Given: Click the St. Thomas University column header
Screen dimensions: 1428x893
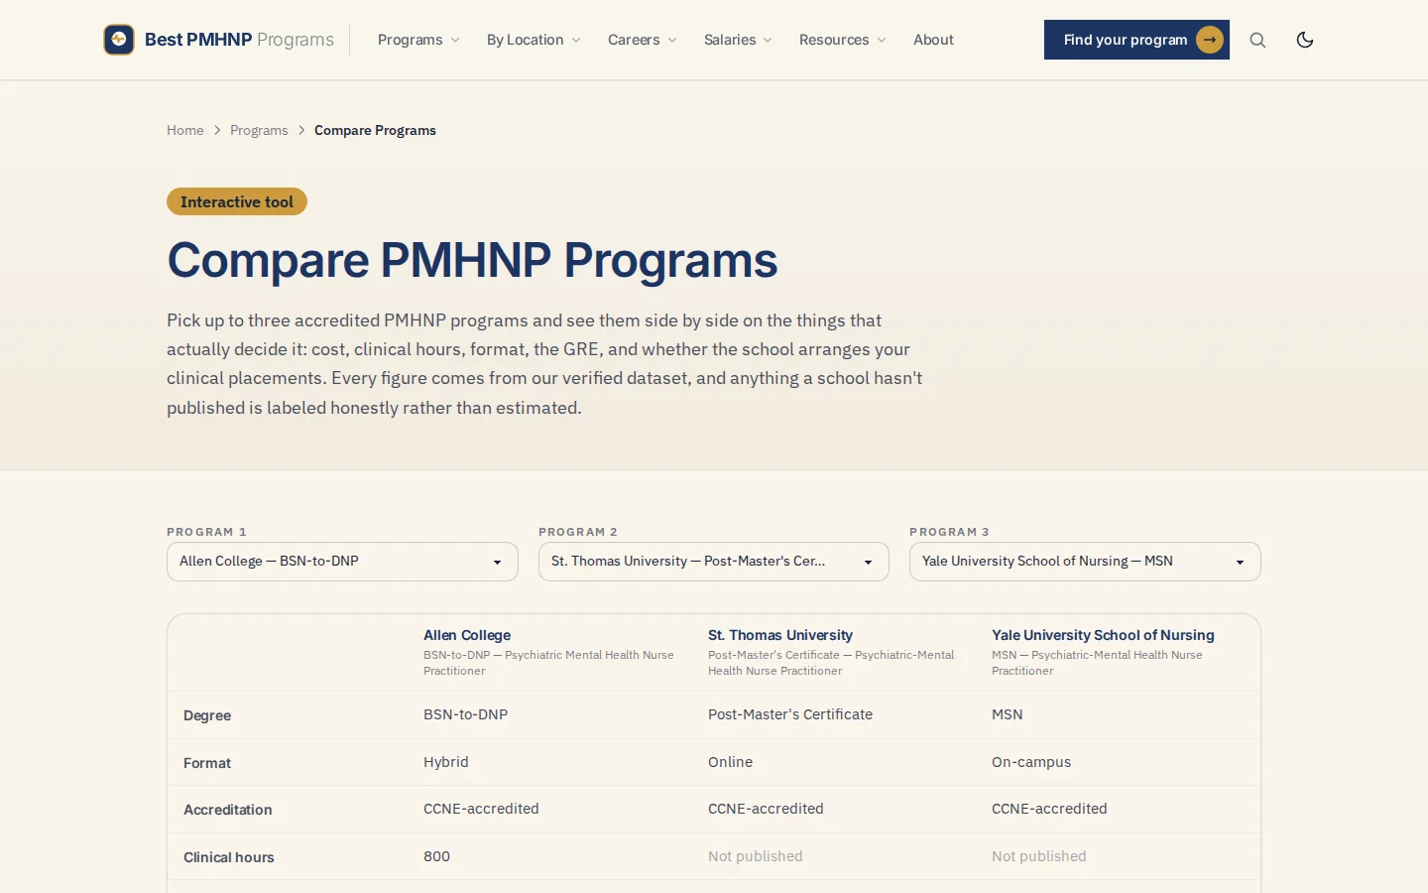Looking at the screenshot, I should (780, 635).
